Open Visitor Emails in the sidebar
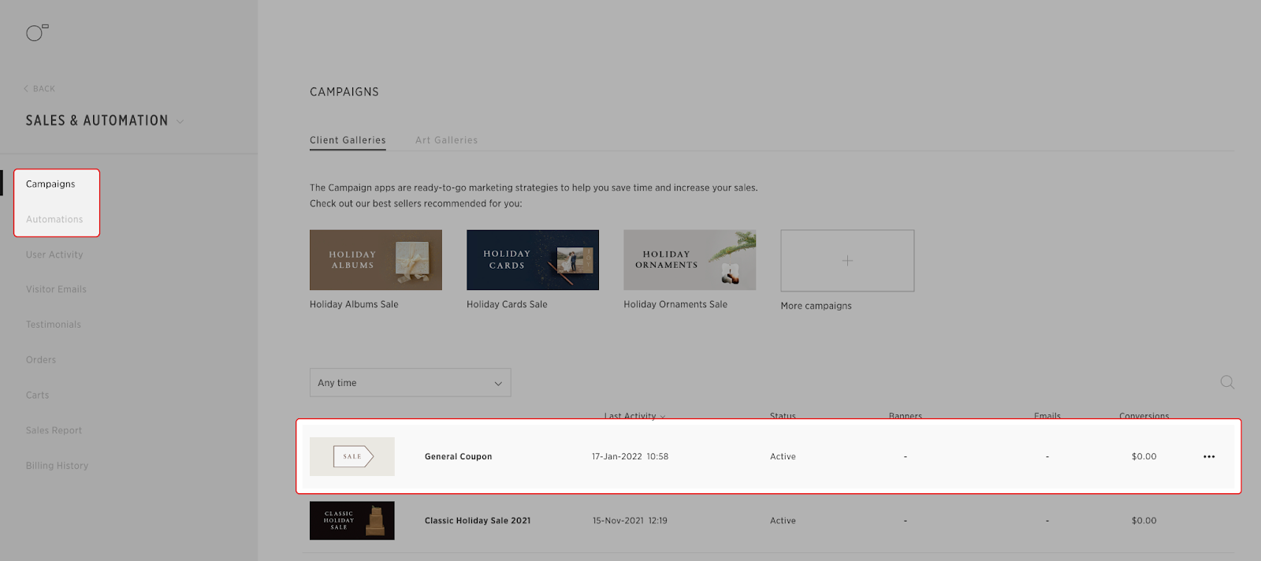The width and height of the screenshot is (1261, 561). 56,289
